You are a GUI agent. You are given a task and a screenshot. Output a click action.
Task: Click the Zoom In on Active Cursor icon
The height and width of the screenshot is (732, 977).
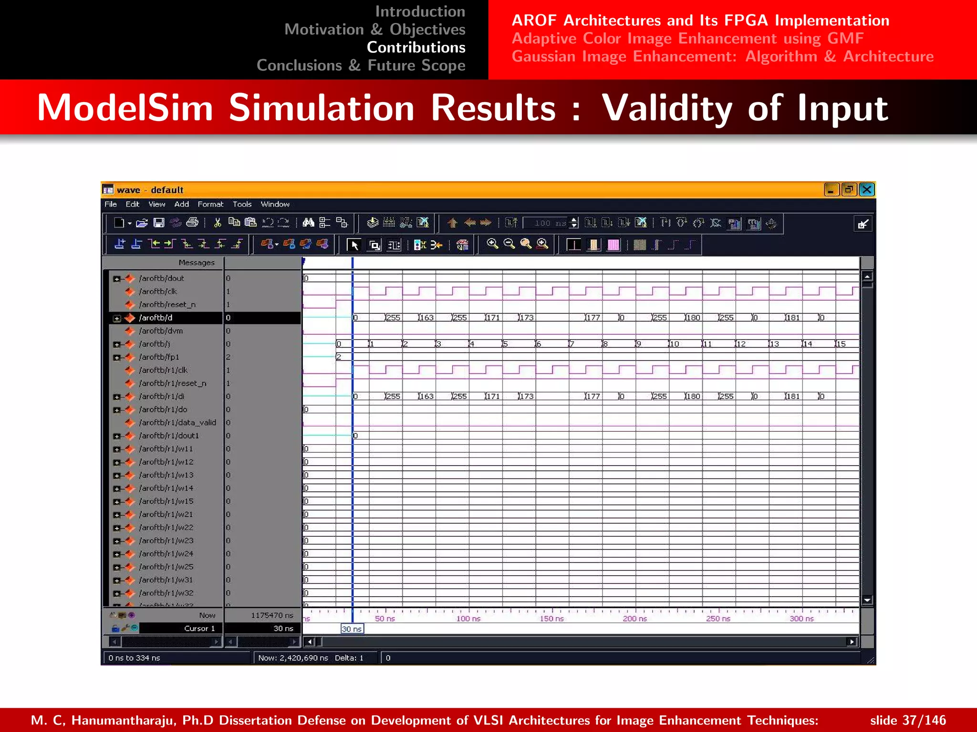pyautogui.click(x=542, y=244)
